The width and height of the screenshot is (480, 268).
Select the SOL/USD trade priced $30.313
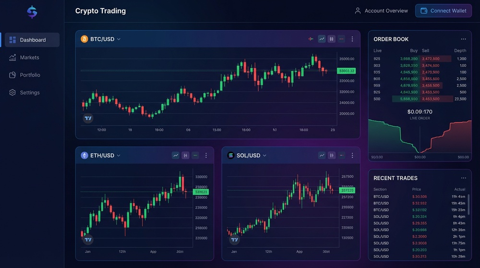(x=420, y=256)
